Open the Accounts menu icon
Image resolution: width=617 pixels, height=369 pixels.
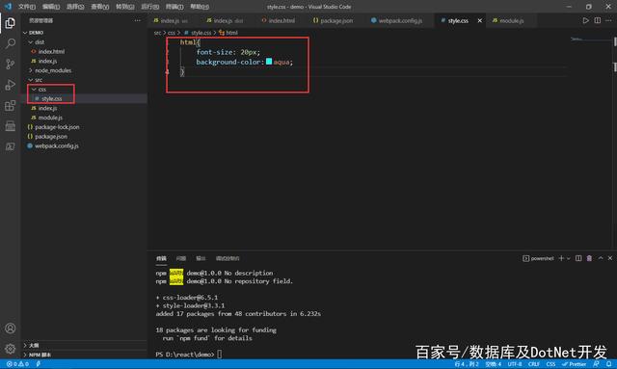[x=11, y=329]
